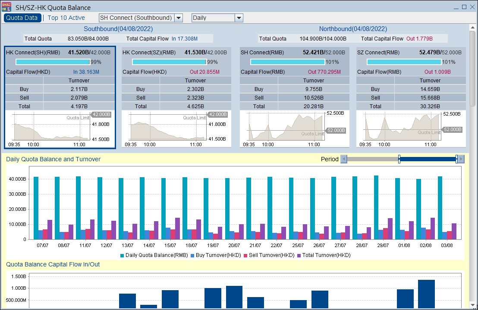Click the SH/SZ-HK app icon in title bar
The width and height of the screenshot is (478, 310).
pyautogui.click(x=6, y=7)
